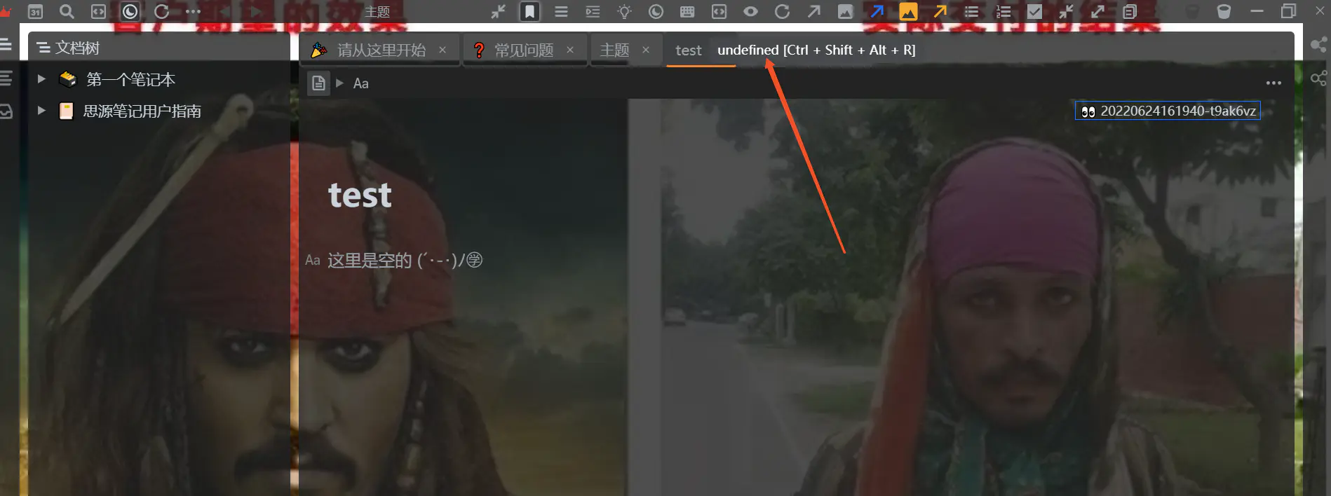Click the expand arrows icon
Image resolution: width=1331 pixels, height=496 pixels.
point(1097,11)
